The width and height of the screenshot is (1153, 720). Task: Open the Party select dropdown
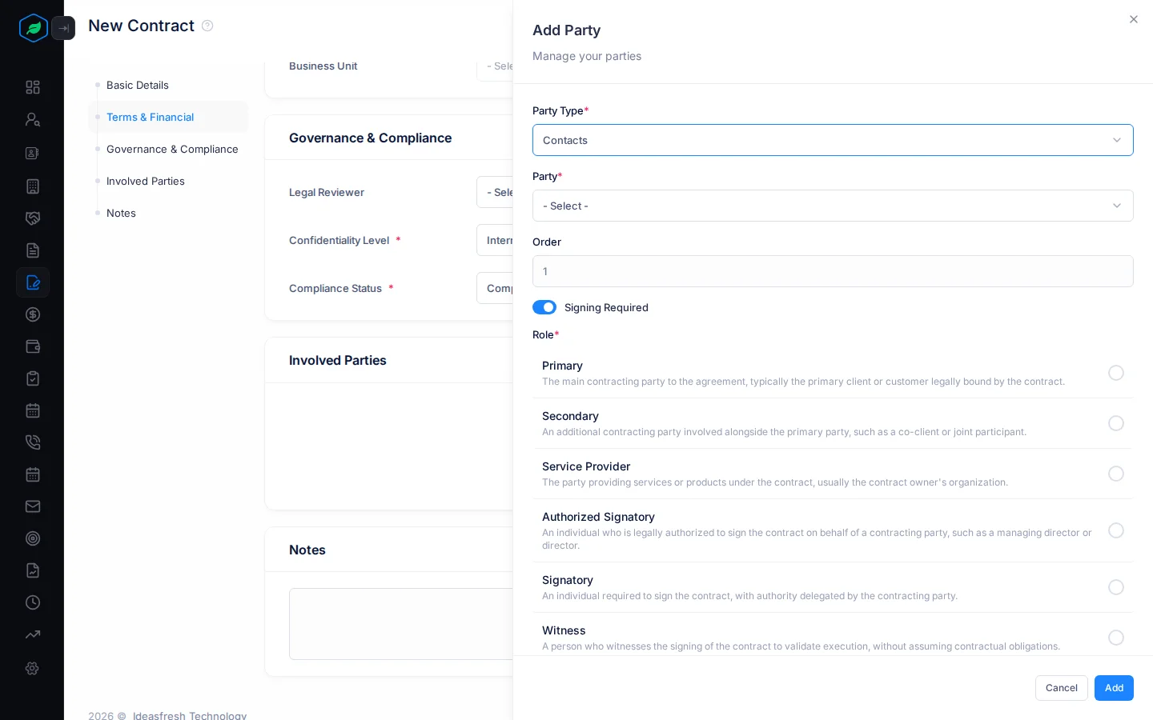click(833, 206)
